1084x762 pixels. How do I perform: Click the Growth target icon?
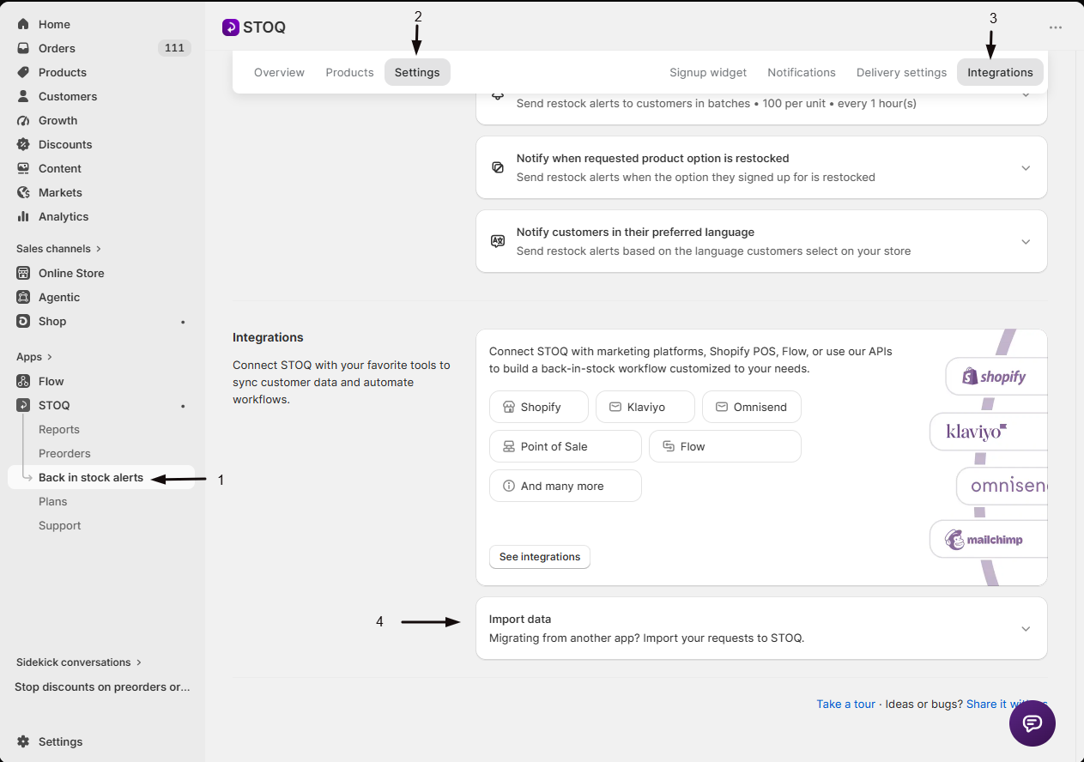tap(23, 120)
